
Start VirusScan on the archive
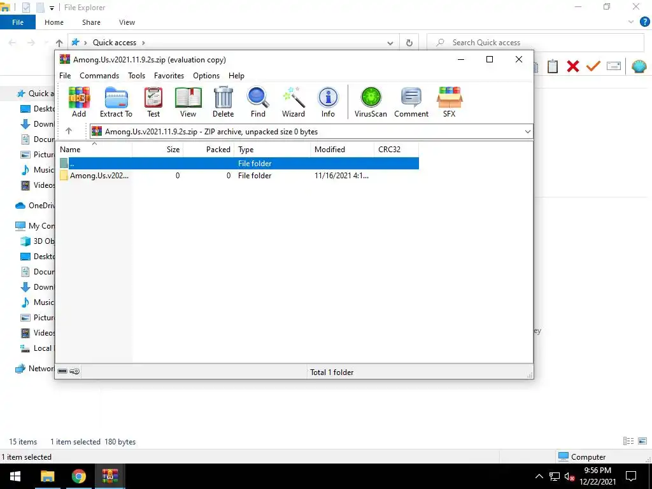[371, 102]
